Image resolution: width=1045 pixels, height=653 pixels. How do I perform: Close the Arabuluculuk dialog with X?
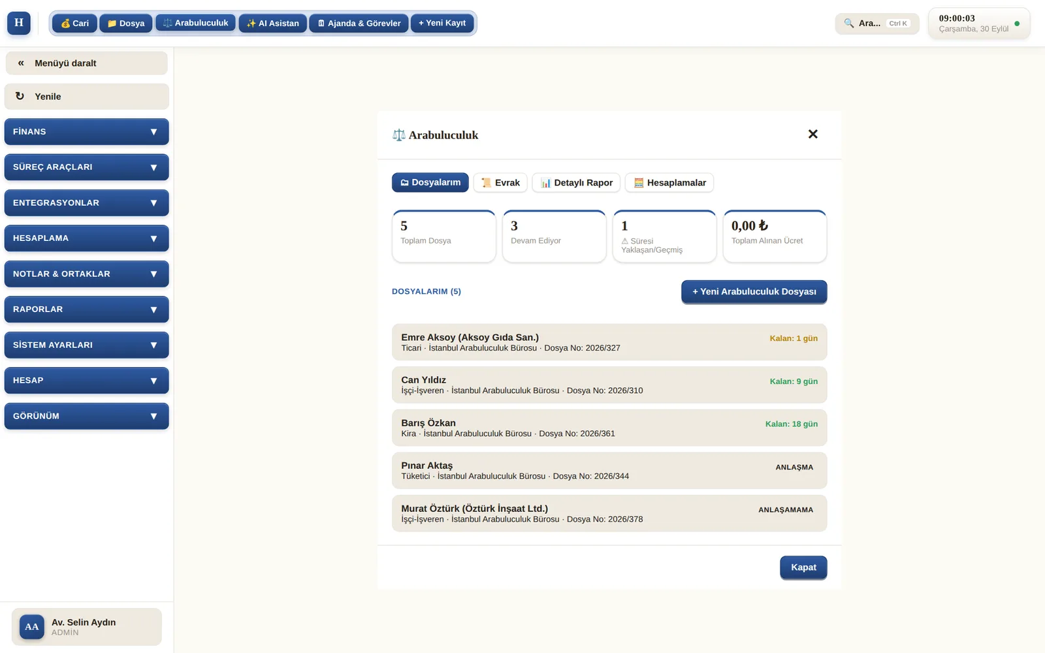click(812, 134)
